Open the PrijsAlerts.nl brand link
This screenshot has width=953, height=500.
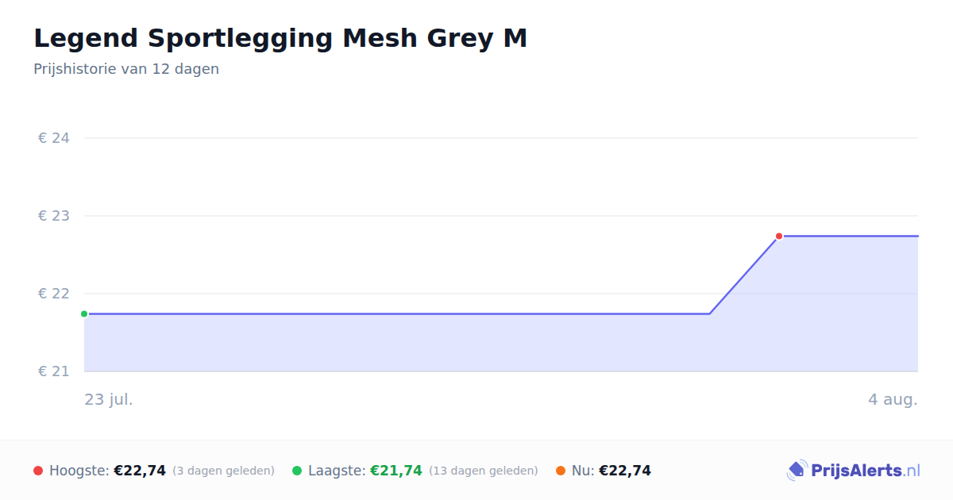tap(854, 471)
